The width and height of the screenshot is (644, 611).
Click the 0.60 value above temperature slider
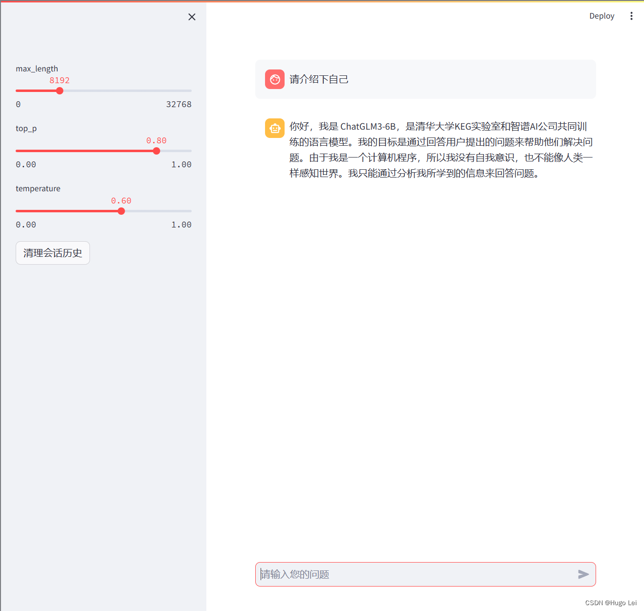(x=121, y=201)
